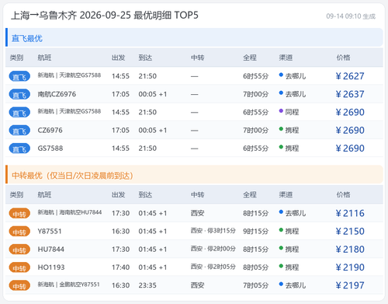Click plain flight number HU7844 in ¥2180 row
Viewport: 388px width, 304px height.
pyautogui.click(x=51, y=250)
